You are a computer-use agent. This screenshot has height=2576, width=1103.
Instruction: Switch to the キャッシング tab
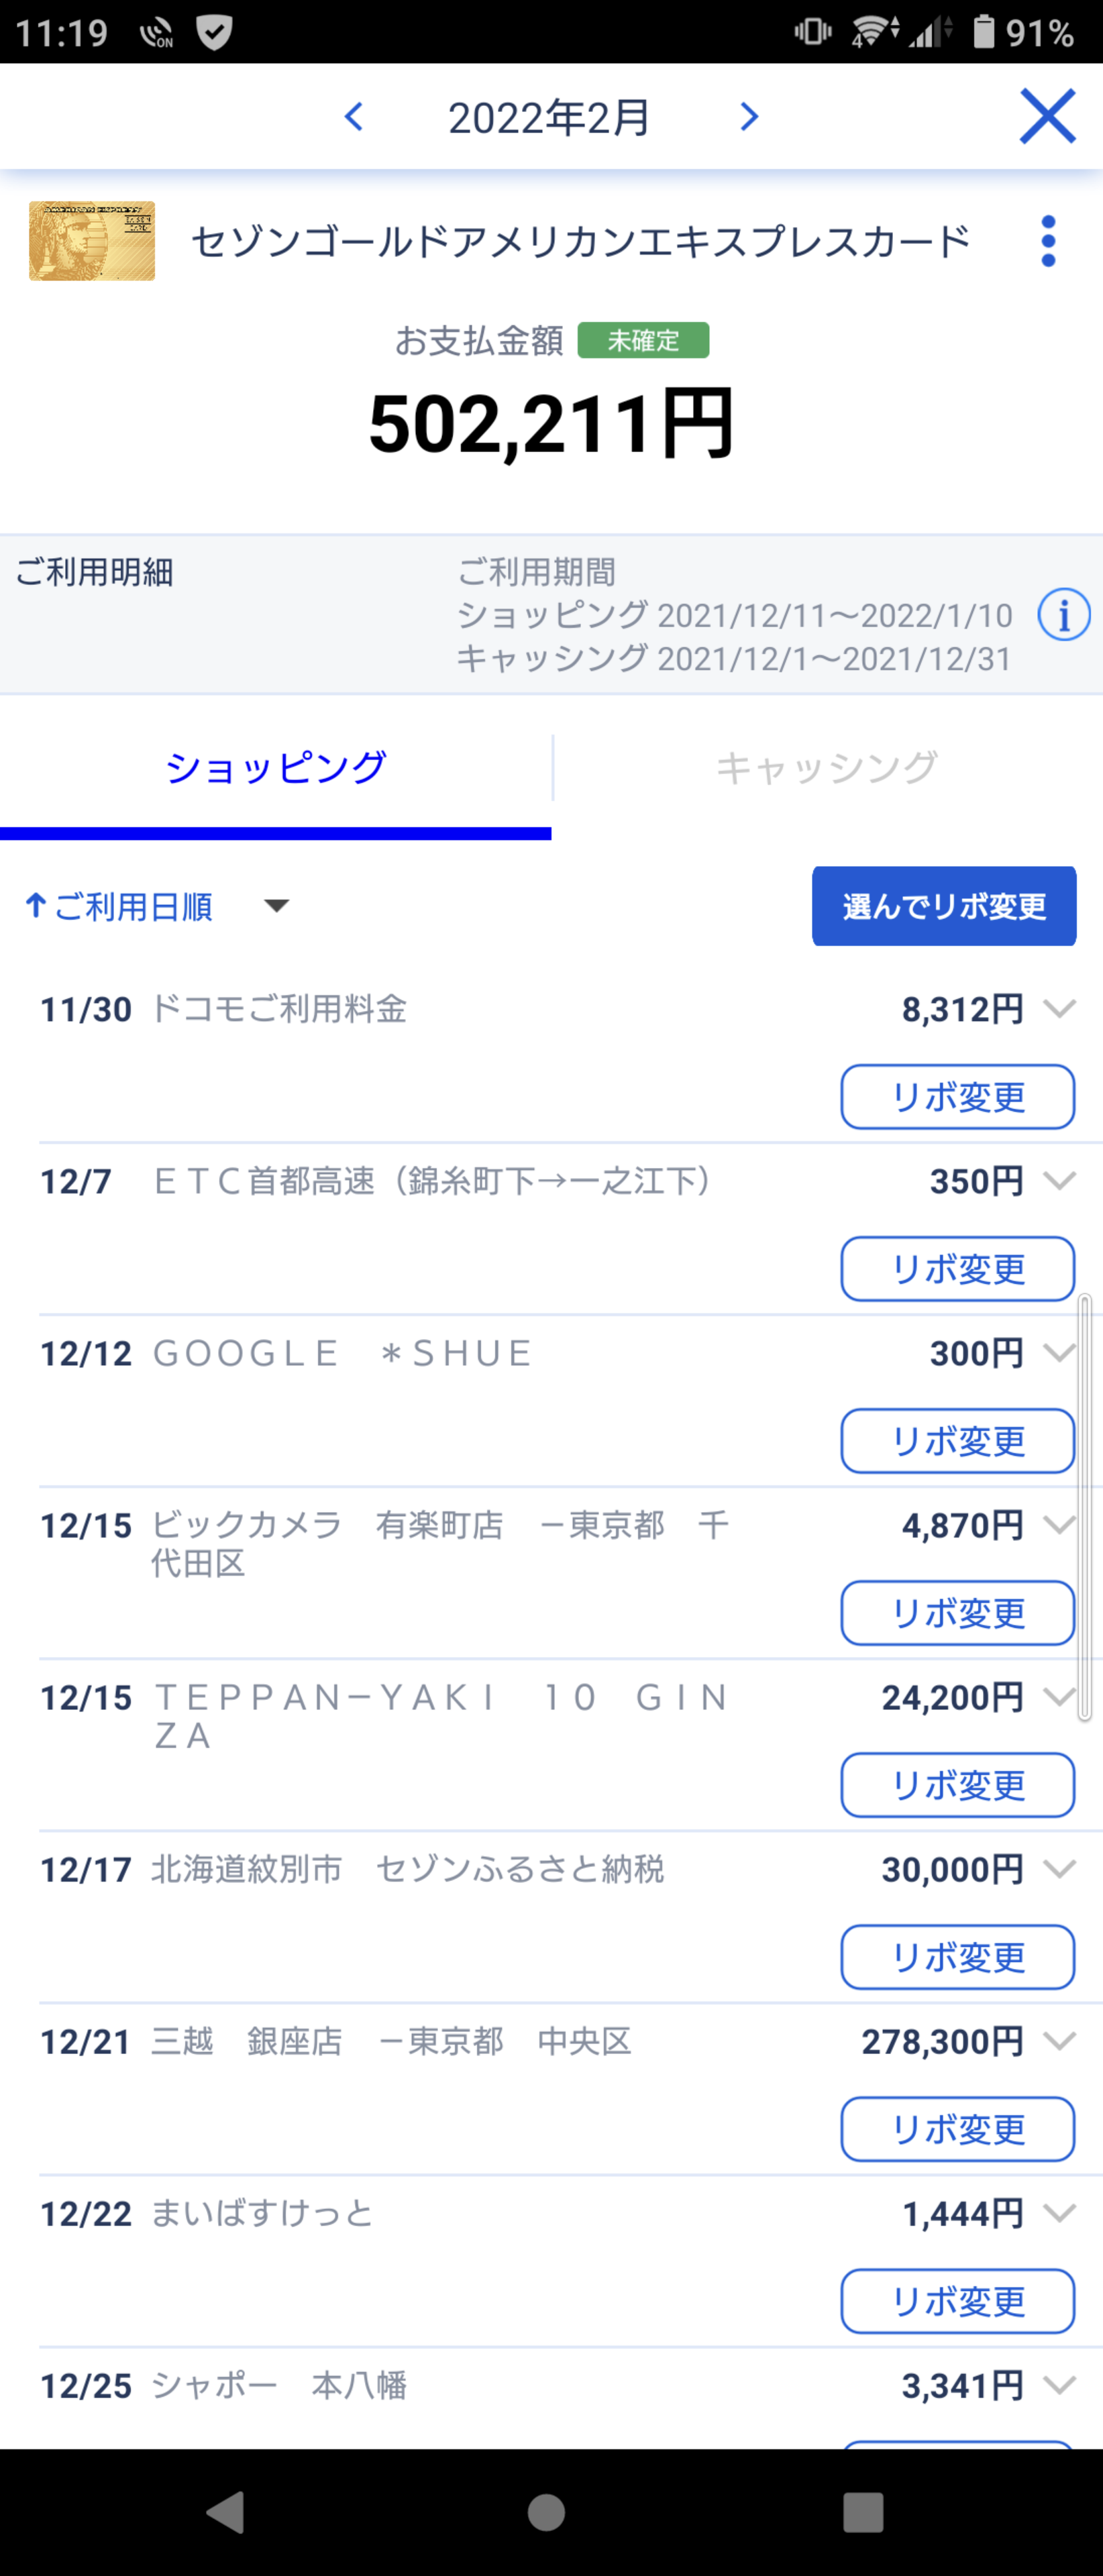click(x=827, y=767)
